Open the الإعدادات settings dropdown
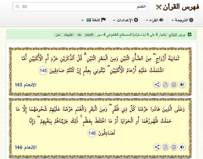The height and width of the screenshot is (159, 203). 126,20
